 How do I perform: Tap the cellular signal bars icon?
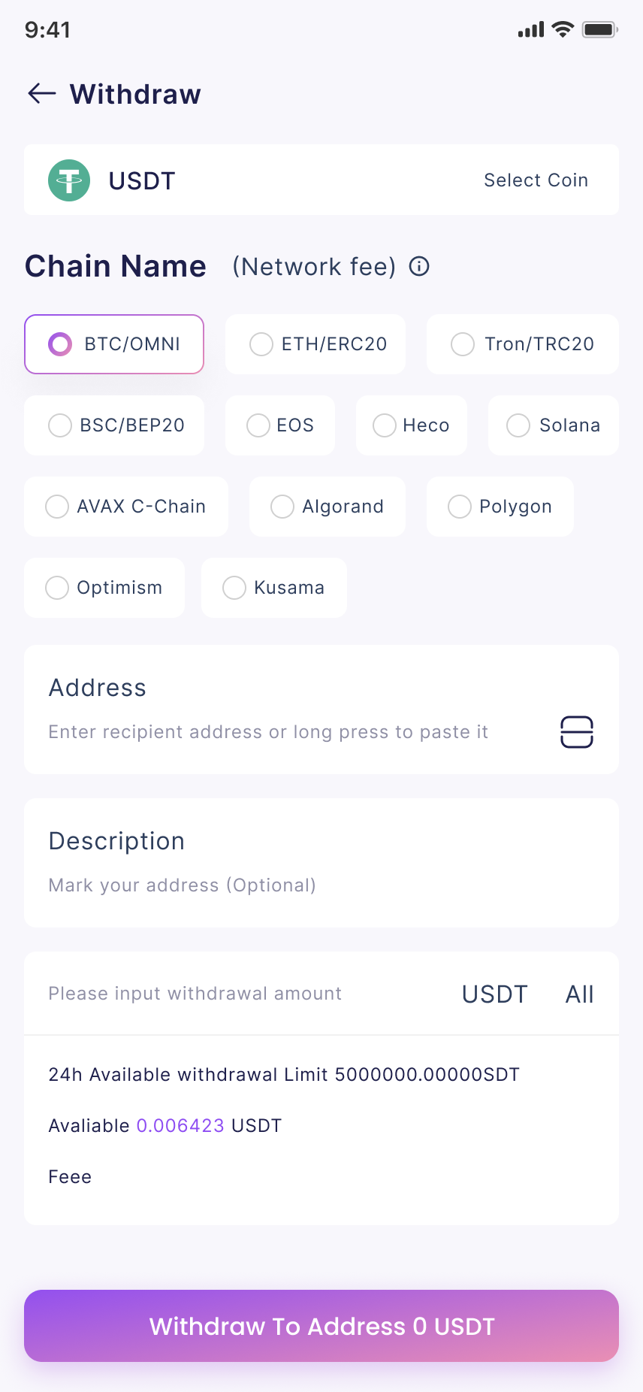click(x=531, y=30)
